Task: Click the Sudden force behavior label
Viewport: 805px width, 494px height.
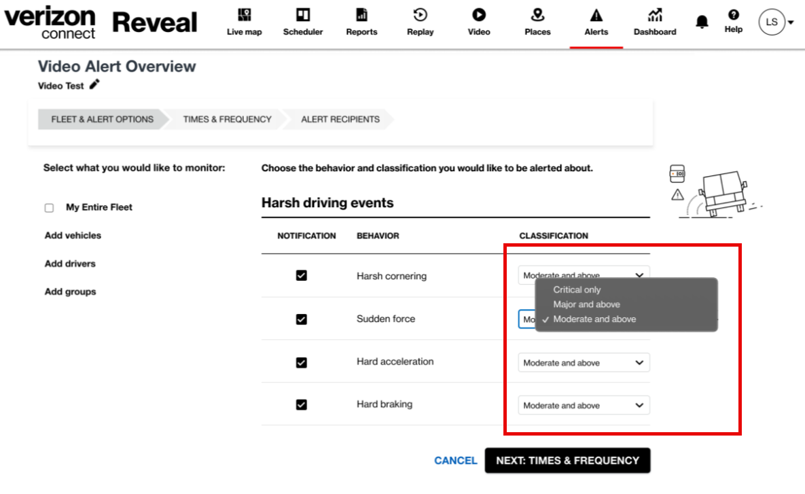Action: click(x=386, y=319)
